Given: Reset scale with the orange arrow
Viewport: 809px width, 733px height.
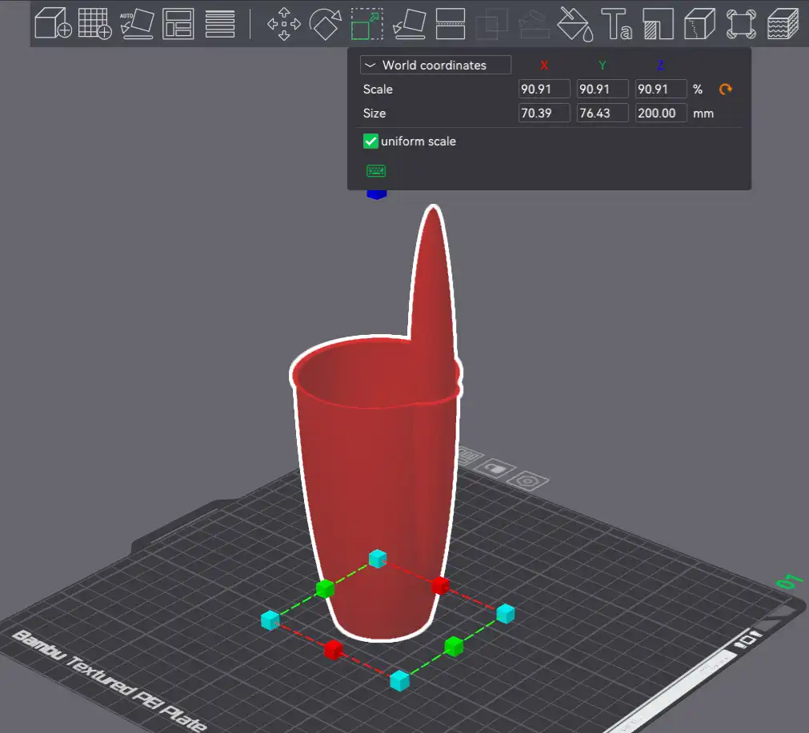Looking at the screenshot, I should (726, 90).
